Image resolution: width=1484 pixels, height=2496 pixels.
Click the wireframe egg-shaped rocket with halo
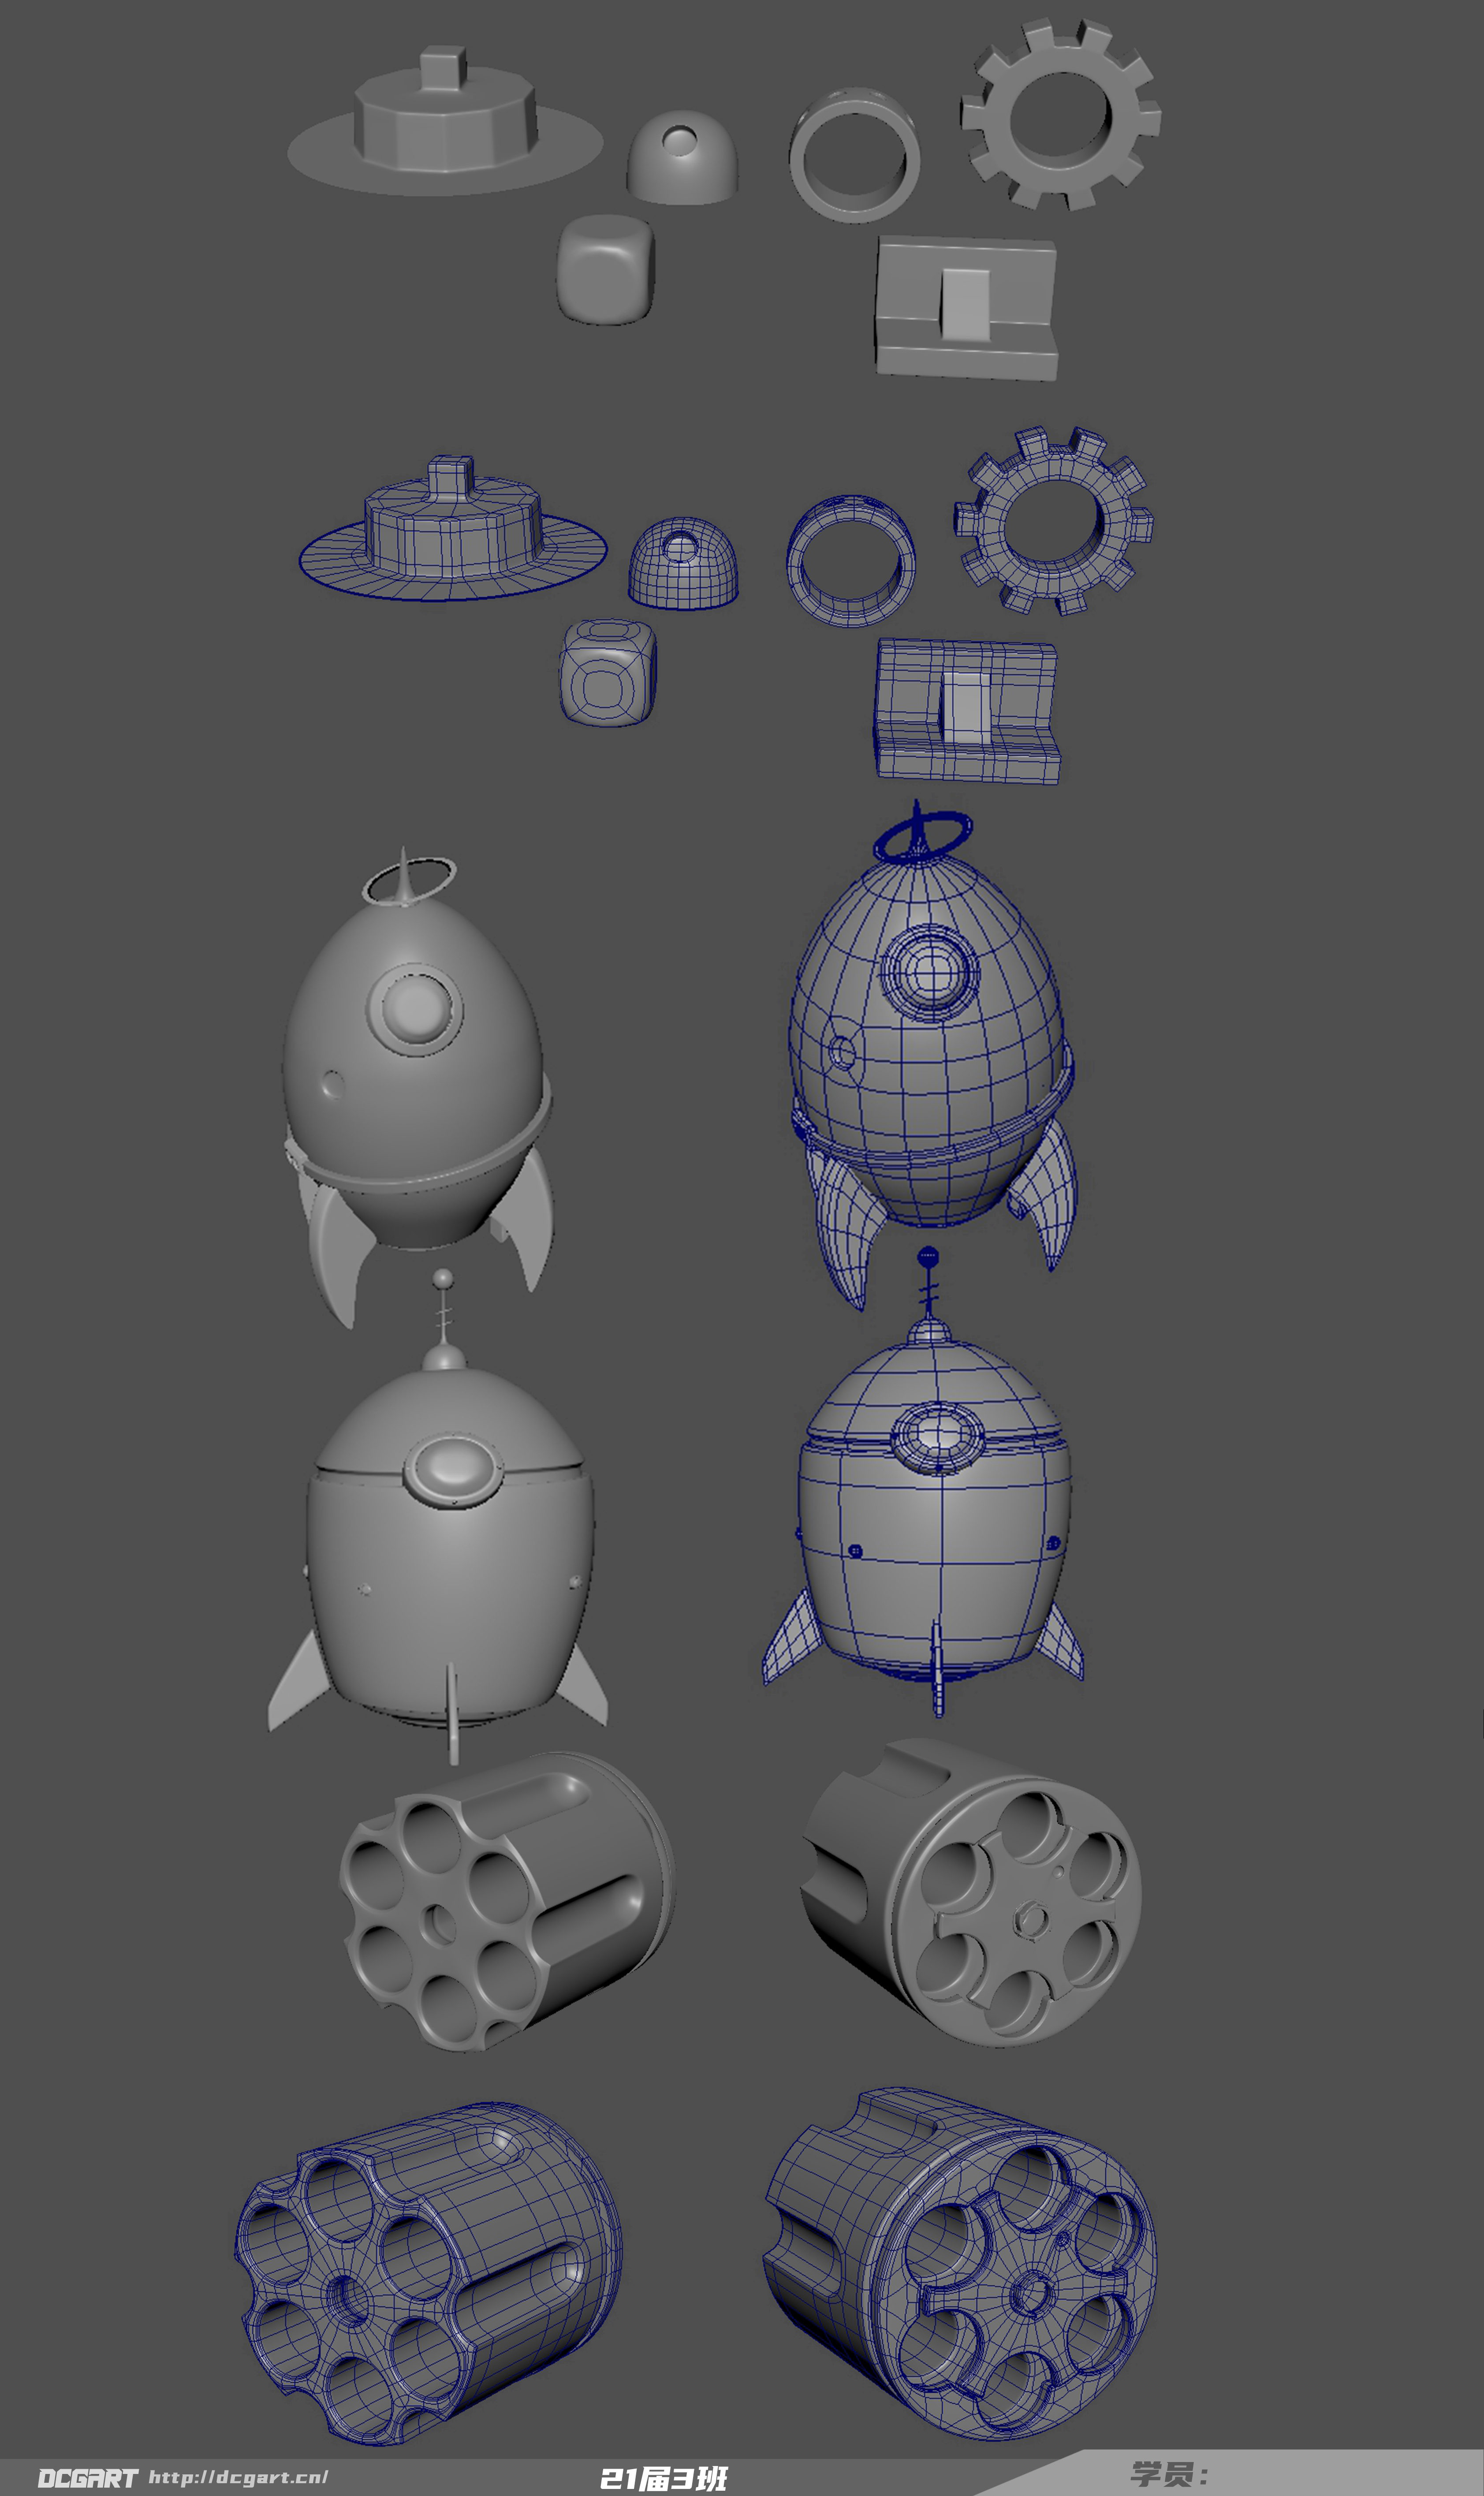[x=932, y=1054]
